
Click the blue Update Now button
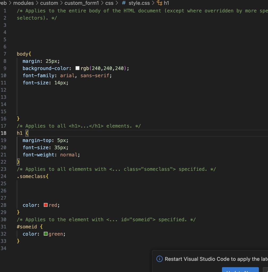[240, 270]
